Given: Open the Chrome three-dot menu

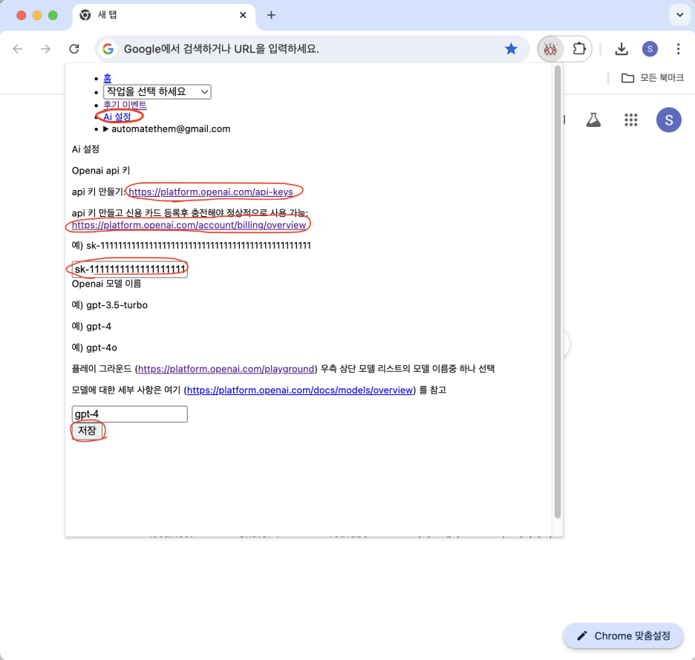Looking at the screenshot, I should [678, 49].
